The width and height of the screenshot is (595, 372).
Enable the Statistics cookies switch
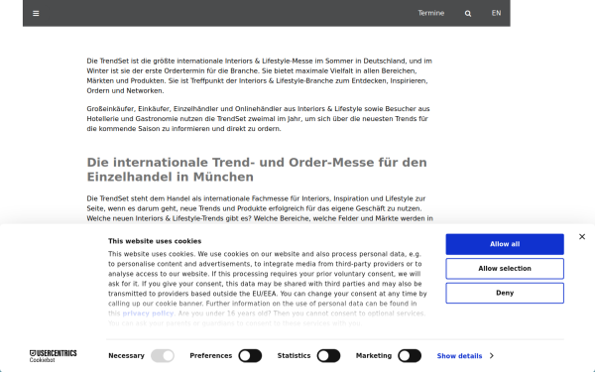click(328, 356)
